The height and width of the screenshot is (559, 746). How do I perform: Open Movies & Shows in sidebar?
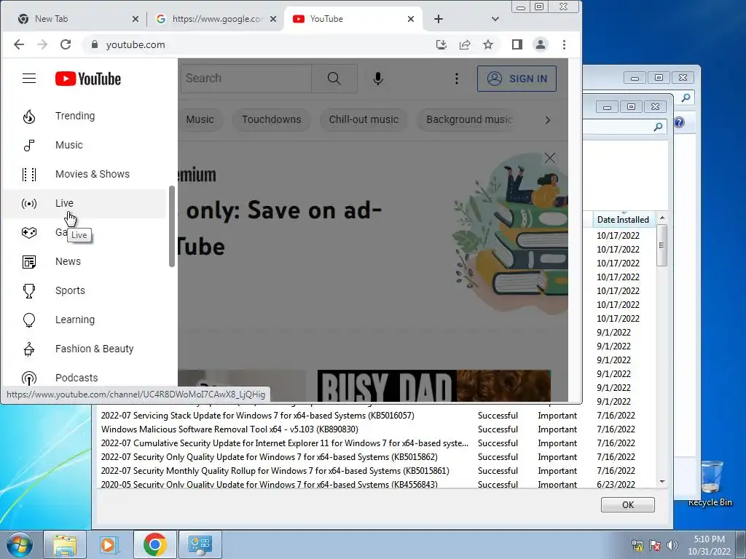(85, 174)
